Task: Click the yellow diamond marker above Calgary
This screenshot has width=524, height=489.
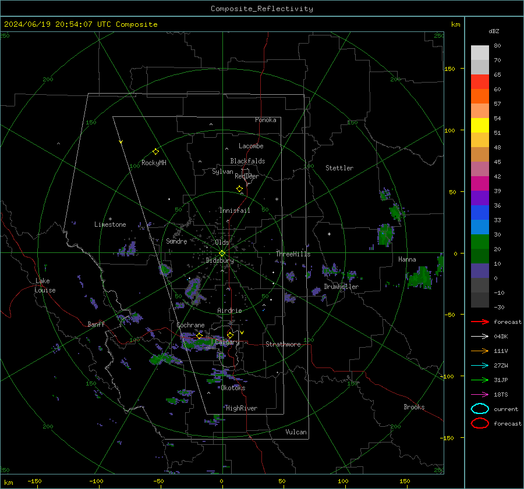Action: (230, 335)
